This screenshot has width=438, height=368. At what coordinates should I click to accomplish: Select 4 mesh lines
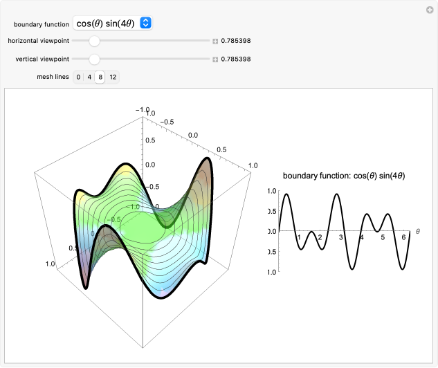pos(89,77)
